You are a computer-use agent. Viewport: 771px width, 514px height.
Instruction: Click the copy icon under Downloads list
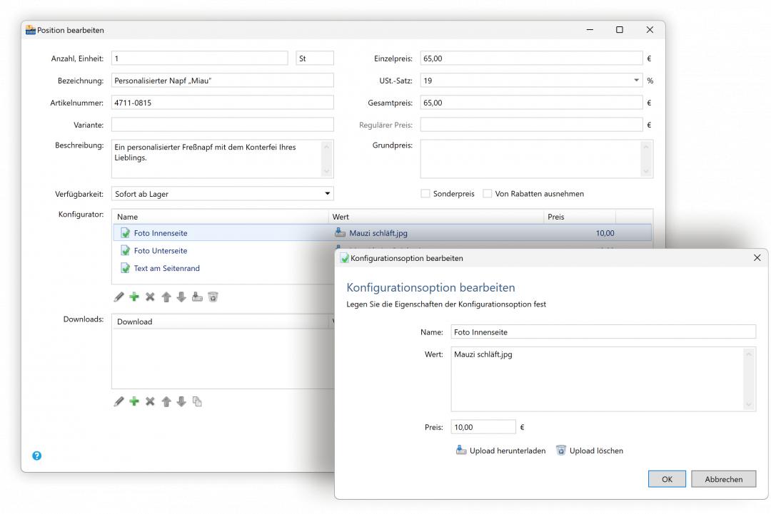pyautogui.click(x=197, y=401)
